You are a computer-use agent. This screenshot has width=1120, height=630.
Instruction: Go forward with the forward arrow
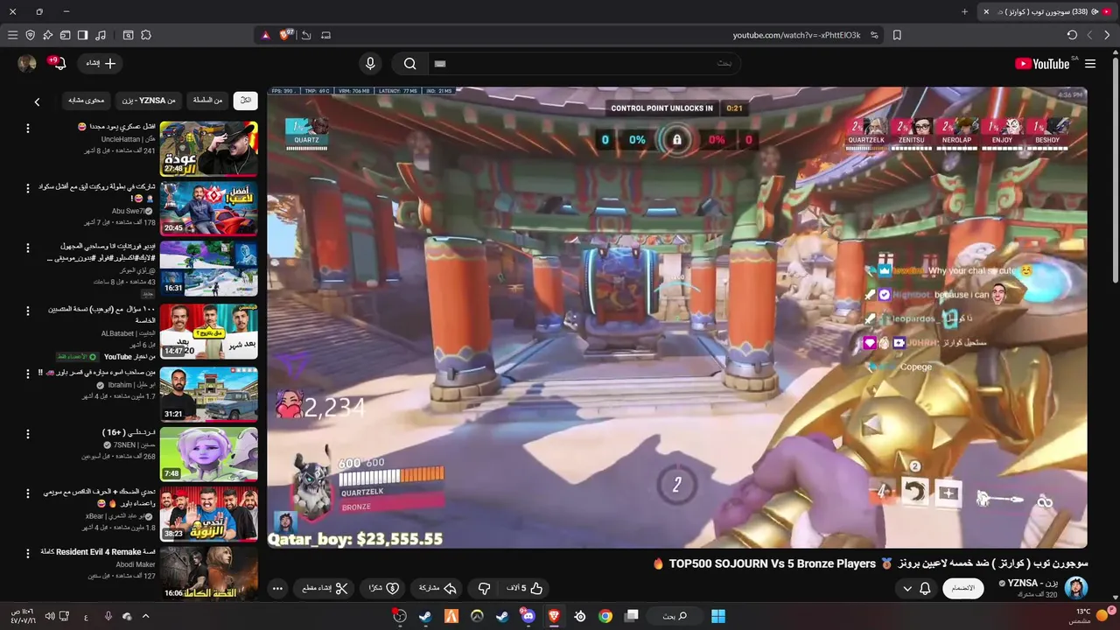1089,35
